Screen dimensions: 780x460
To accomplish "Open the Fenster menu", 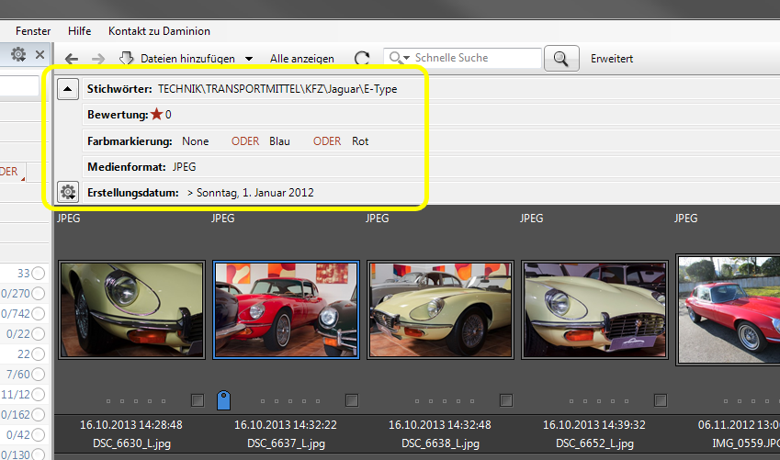I will click(x=33, y=31).
